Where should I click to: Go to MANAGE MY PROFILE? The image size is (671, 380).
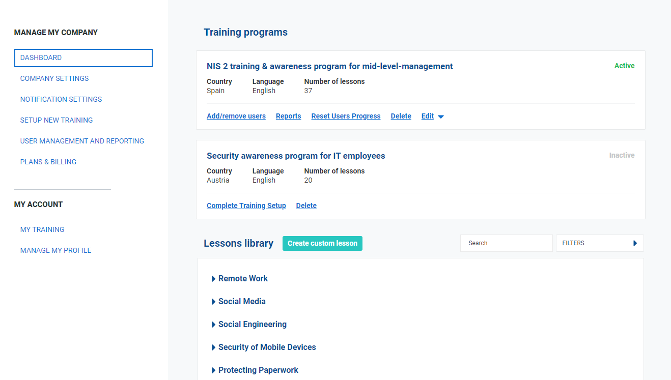(x=55, y=250)
